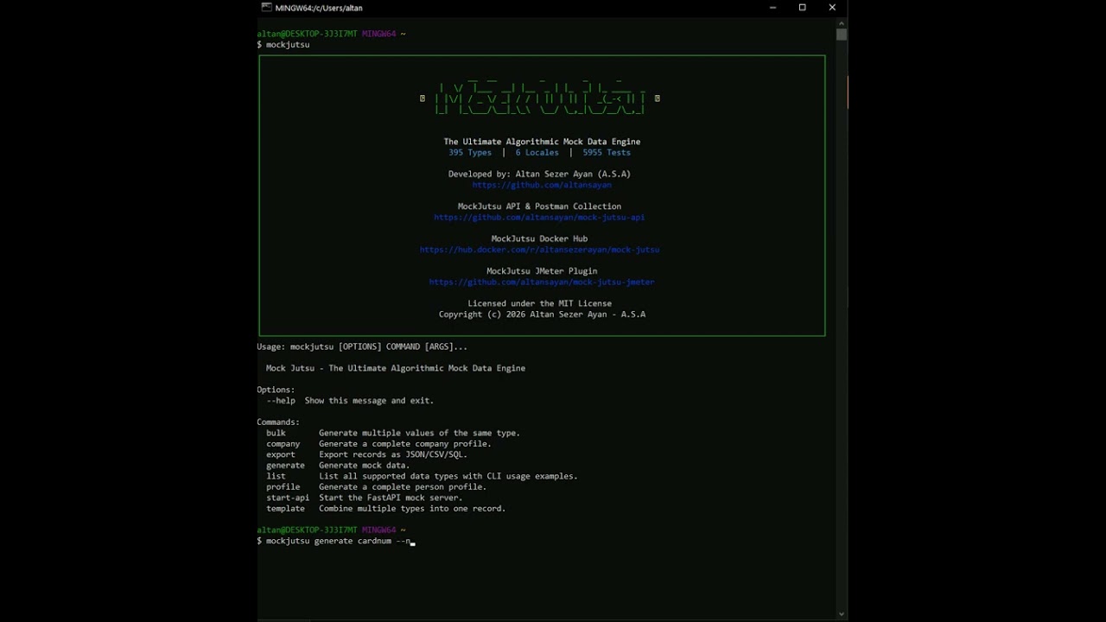The height and width of the screenshot is (622, 1106).
Task: Open the mock-jutsu-api GitHub link
Action: coord(539,217)
